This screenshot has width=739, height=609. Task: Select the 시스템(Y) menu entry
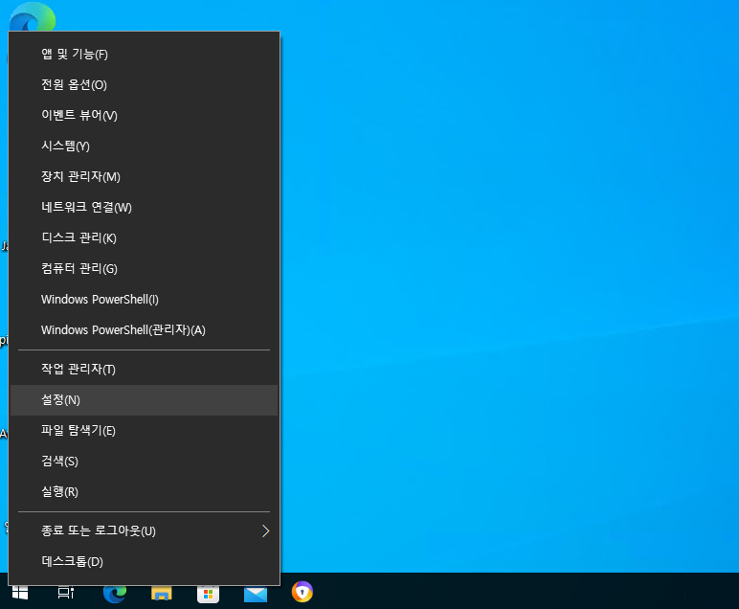point(65,146)
